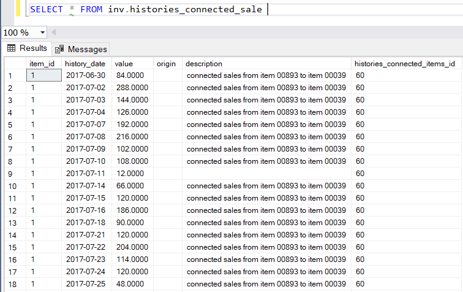463x292 pixels.
Task: Select the history_date column header
Action: (x=86, y=64)
